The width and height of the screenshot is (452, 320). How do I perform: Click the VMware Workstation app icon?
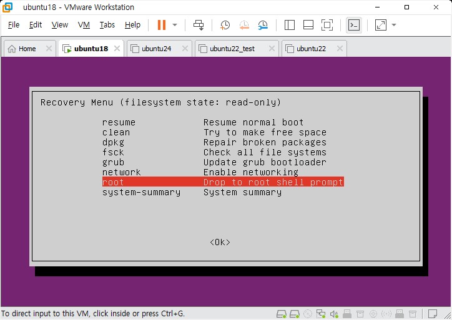[x=7, y=7]
